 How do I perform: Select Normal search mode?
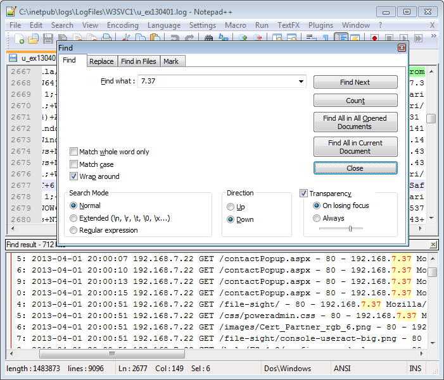point(73,205)
